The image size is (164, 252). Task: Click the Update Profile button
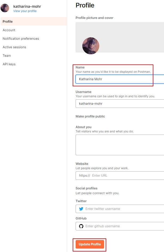90,244
